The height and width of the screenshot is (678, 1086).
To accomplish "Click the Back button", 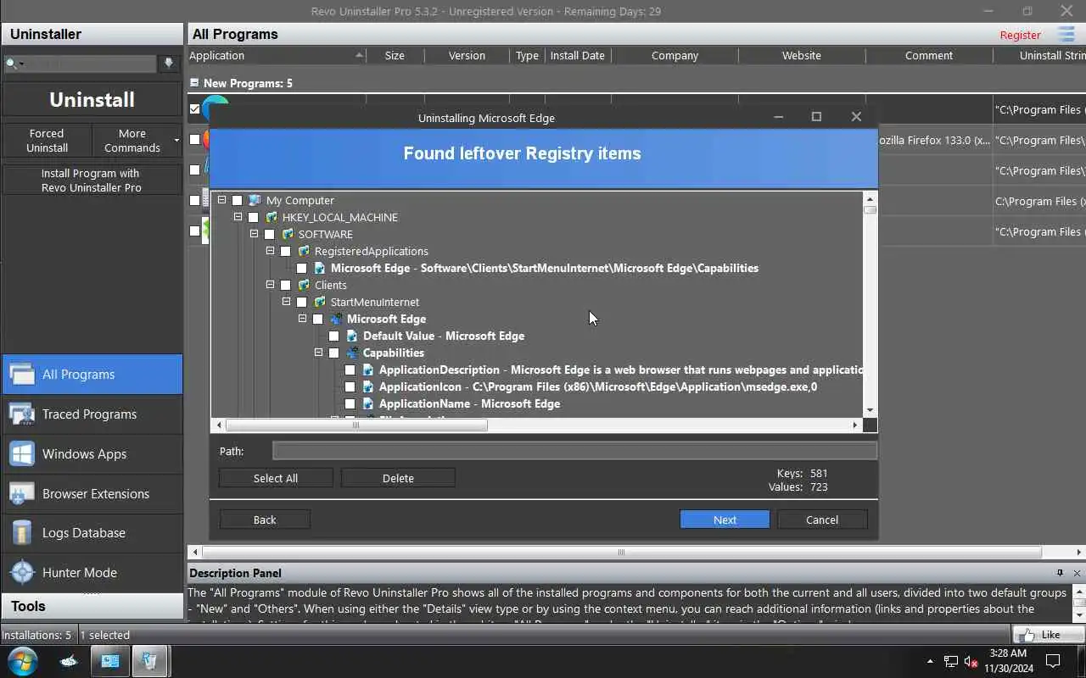I will [x=265, y=520].
